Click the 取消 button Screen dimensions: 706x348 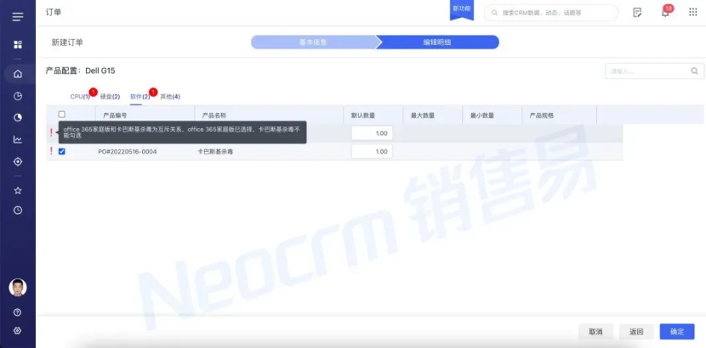click(x=595, y=331)
